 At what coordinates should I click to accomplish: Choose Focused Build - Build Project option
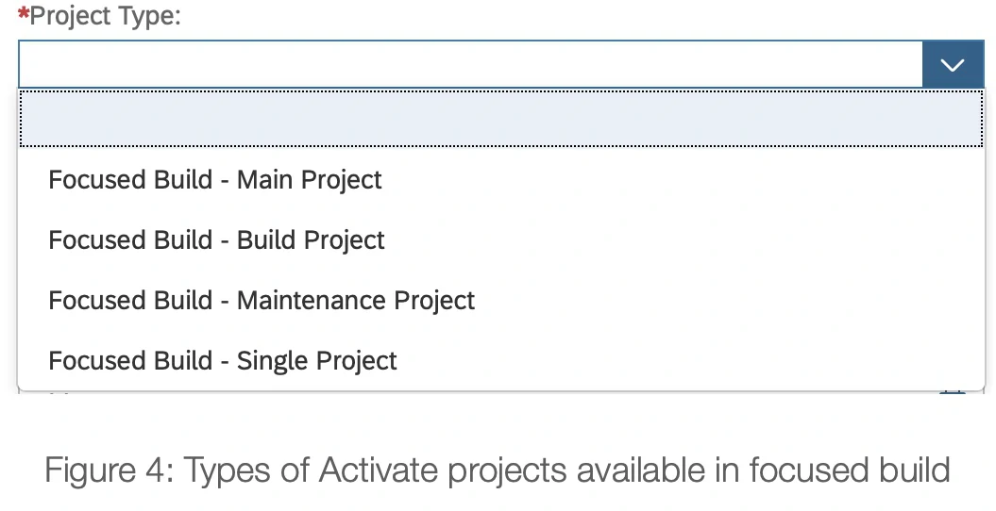click(216, 240)
